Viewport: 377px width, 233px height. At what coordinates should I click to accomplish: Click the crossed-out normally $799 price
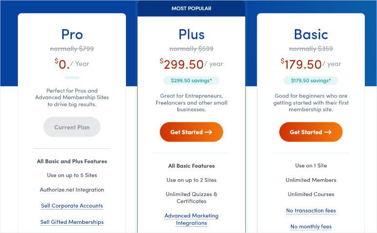[72, 49]
